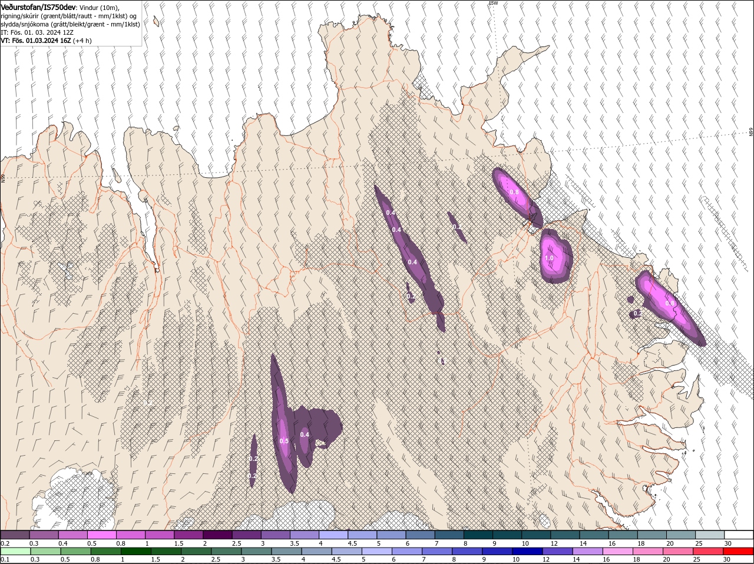The image size is (754, 564).
Task: Click the rigning/skúrir legend description line
Action: (x=69, y=16)
